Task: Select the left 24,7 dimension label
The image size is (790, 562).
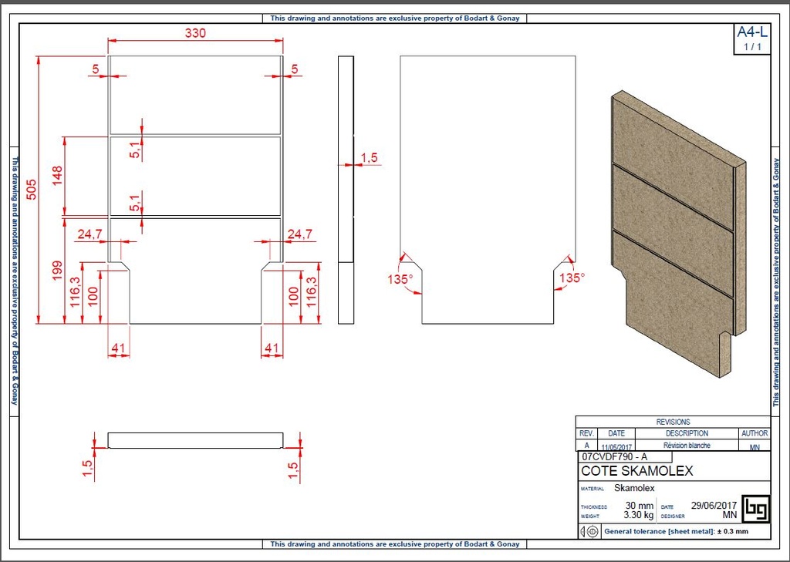Action: [x=89, y=234]
